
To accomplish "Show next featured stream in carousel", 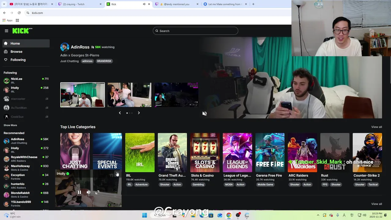I will pyautogui.click(x=139, y=113).
